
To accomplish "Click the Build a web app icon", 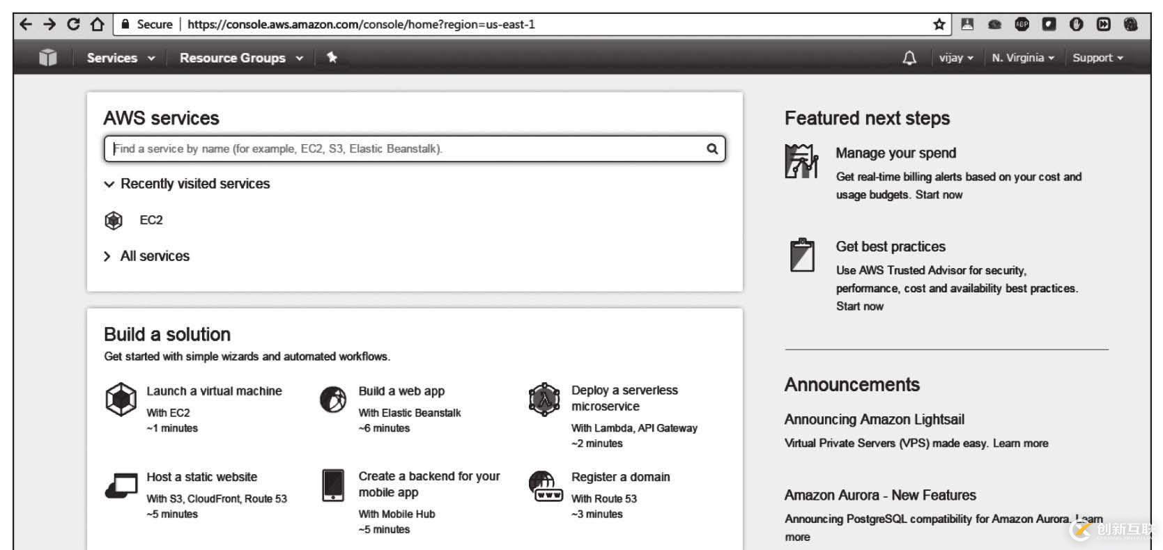I will (x=333, y=400).
